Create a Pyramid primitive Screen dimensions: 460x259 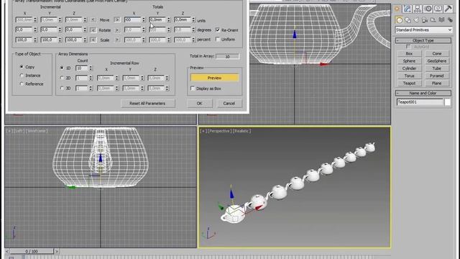pyautogui.click(x=437, y=76)
